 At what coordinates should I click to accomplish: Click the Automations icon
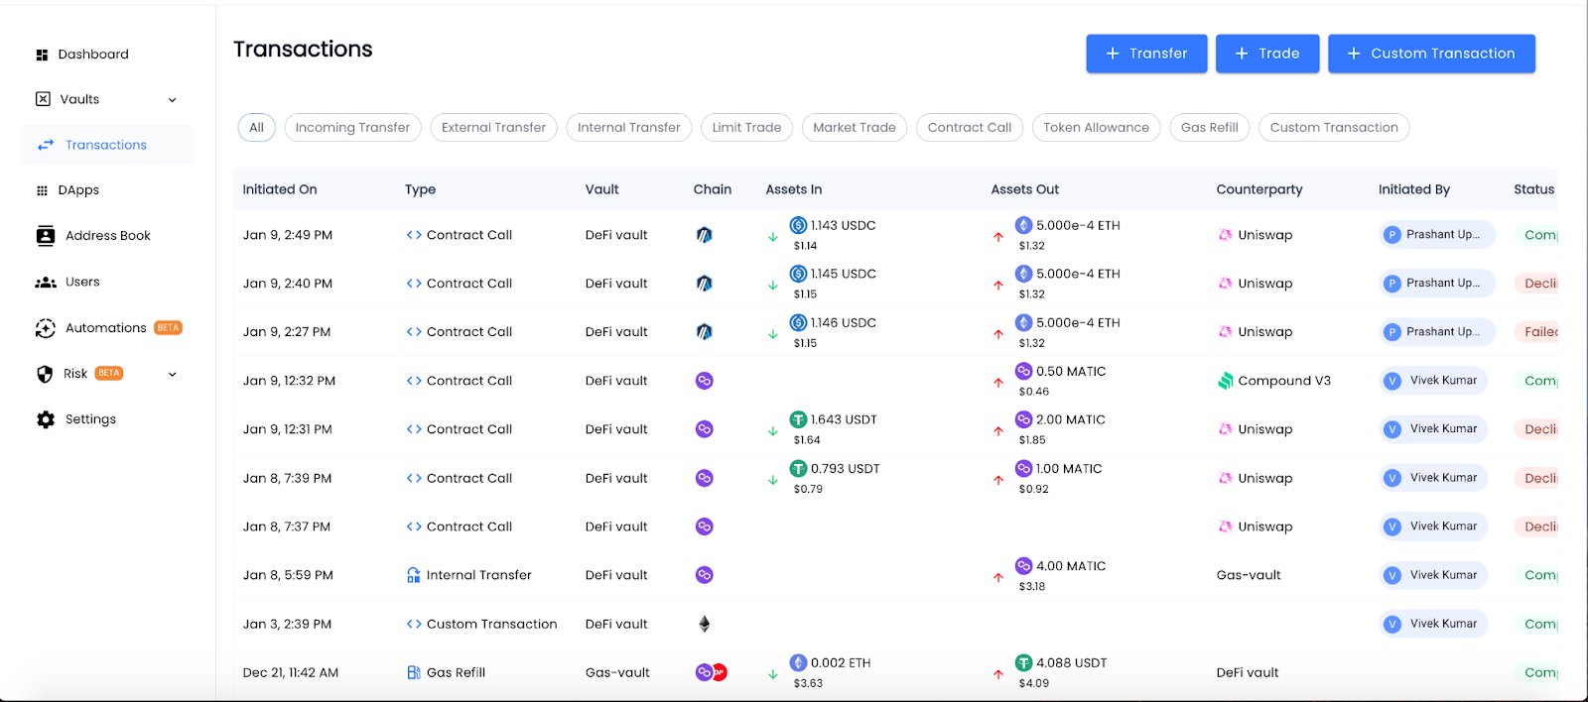(x=46, y=328)
